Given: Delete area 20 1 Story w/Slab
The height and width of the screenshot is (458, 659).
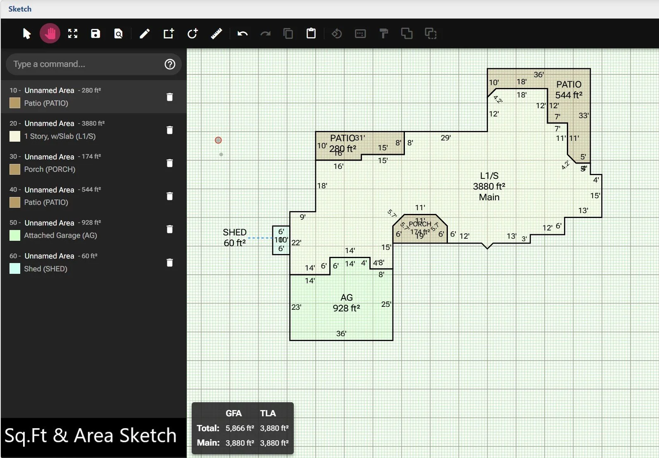Looking at the screenshot, I should [x=169, y=130].
